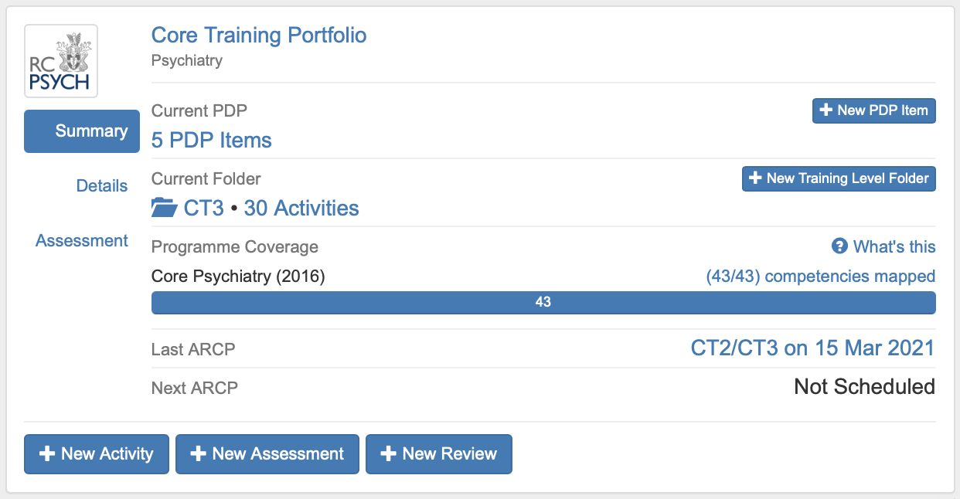Click the plus icon on New Assessment

tap(199, 453)
